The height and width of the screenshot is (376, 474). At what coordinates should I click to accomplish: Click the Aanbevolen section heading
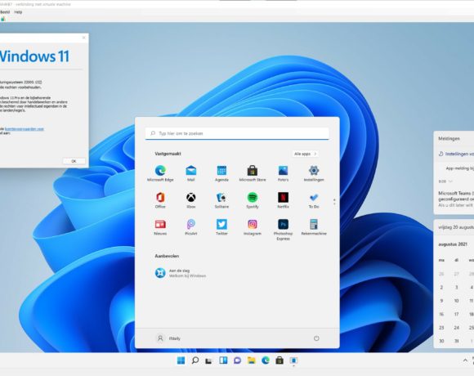pos(167,256)
